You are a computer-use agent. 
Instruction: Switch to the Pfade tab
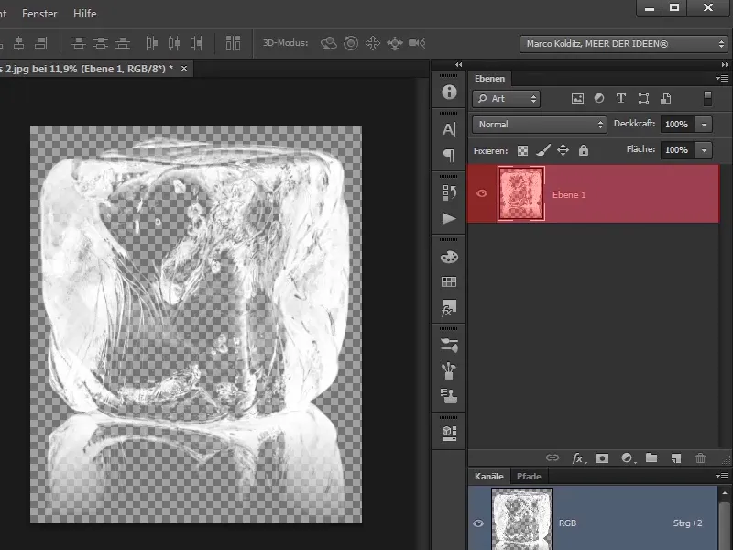[529, 476]
